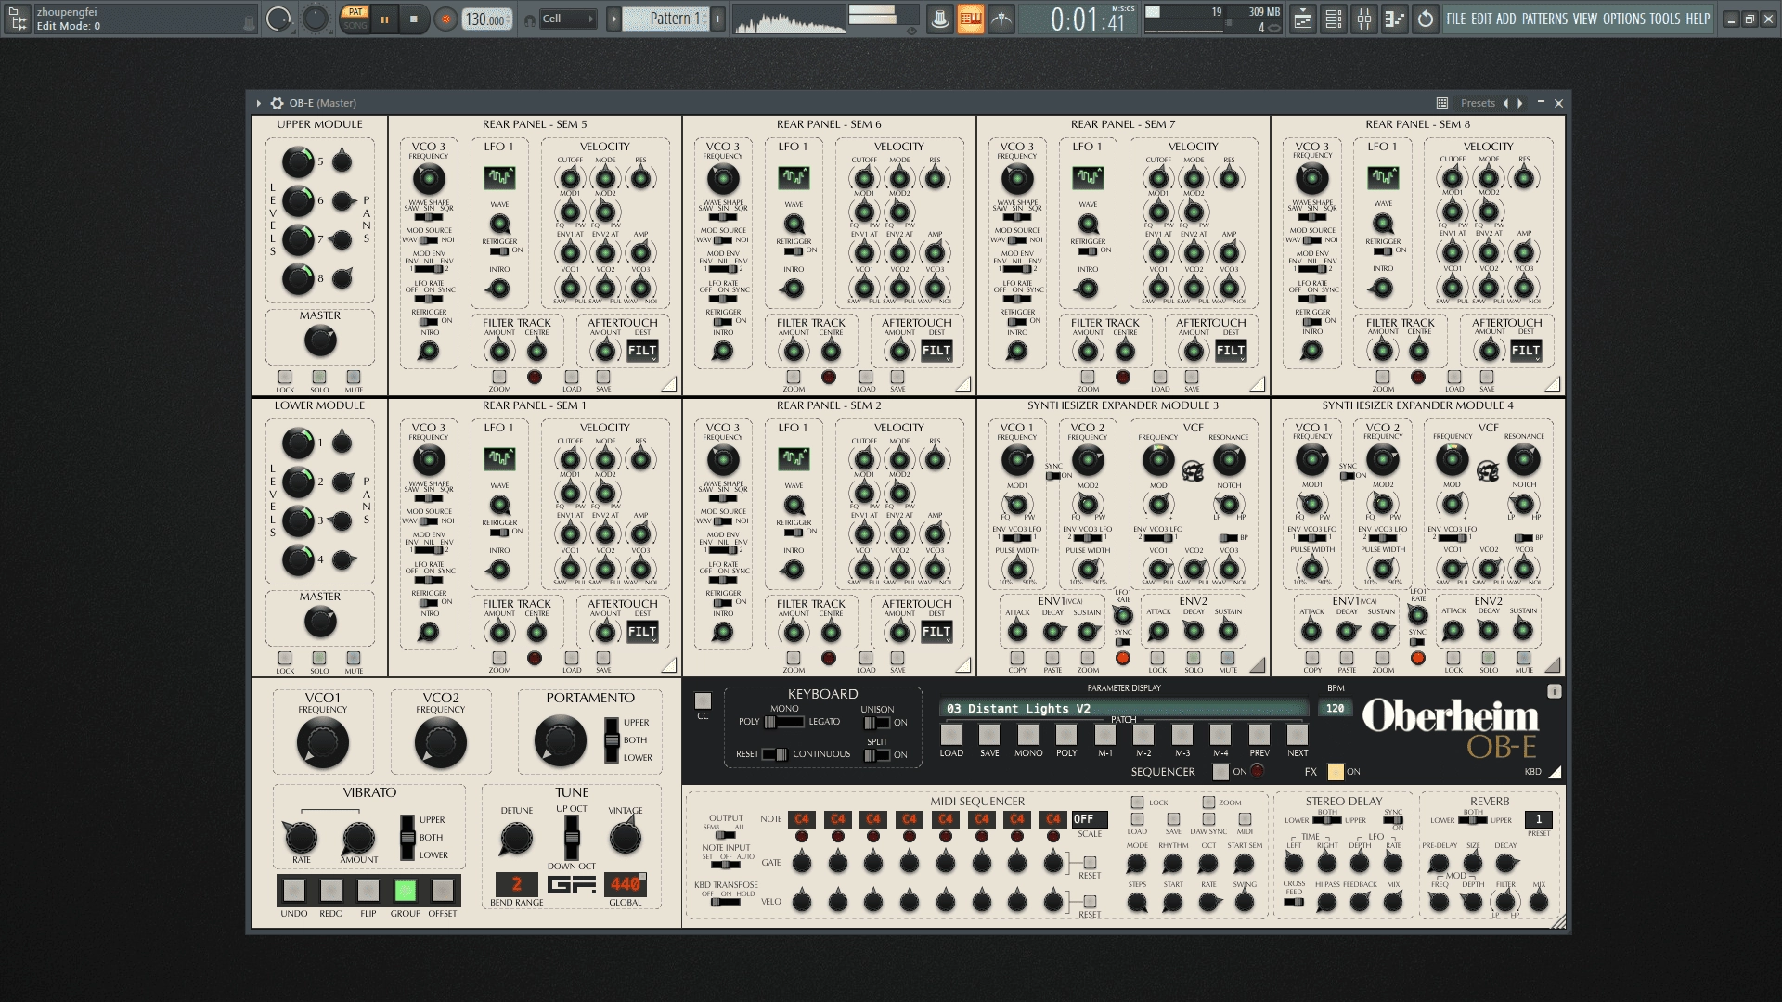Click the BEND RANGE value display
The width and height of the screenshot is (1782, 1002).
tap(517, 884)
